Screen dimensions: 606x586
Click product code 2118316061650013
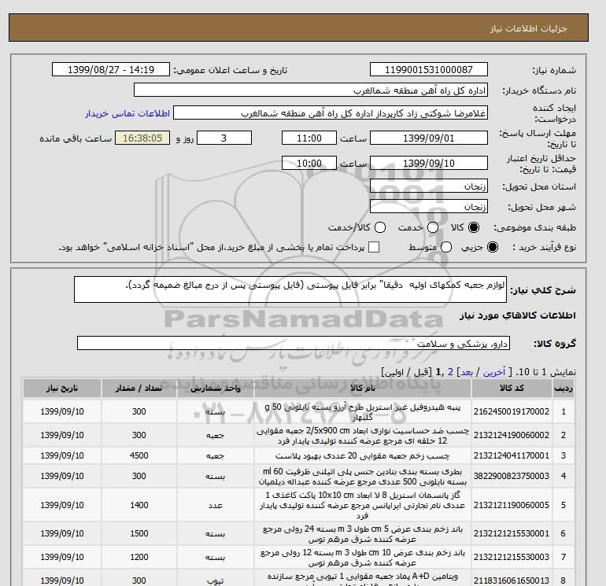[512, 580]
